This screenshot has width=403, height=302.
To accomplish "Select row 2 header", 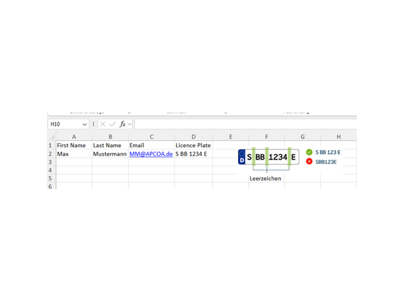I will pyautogui.click(x=51, y=154).
